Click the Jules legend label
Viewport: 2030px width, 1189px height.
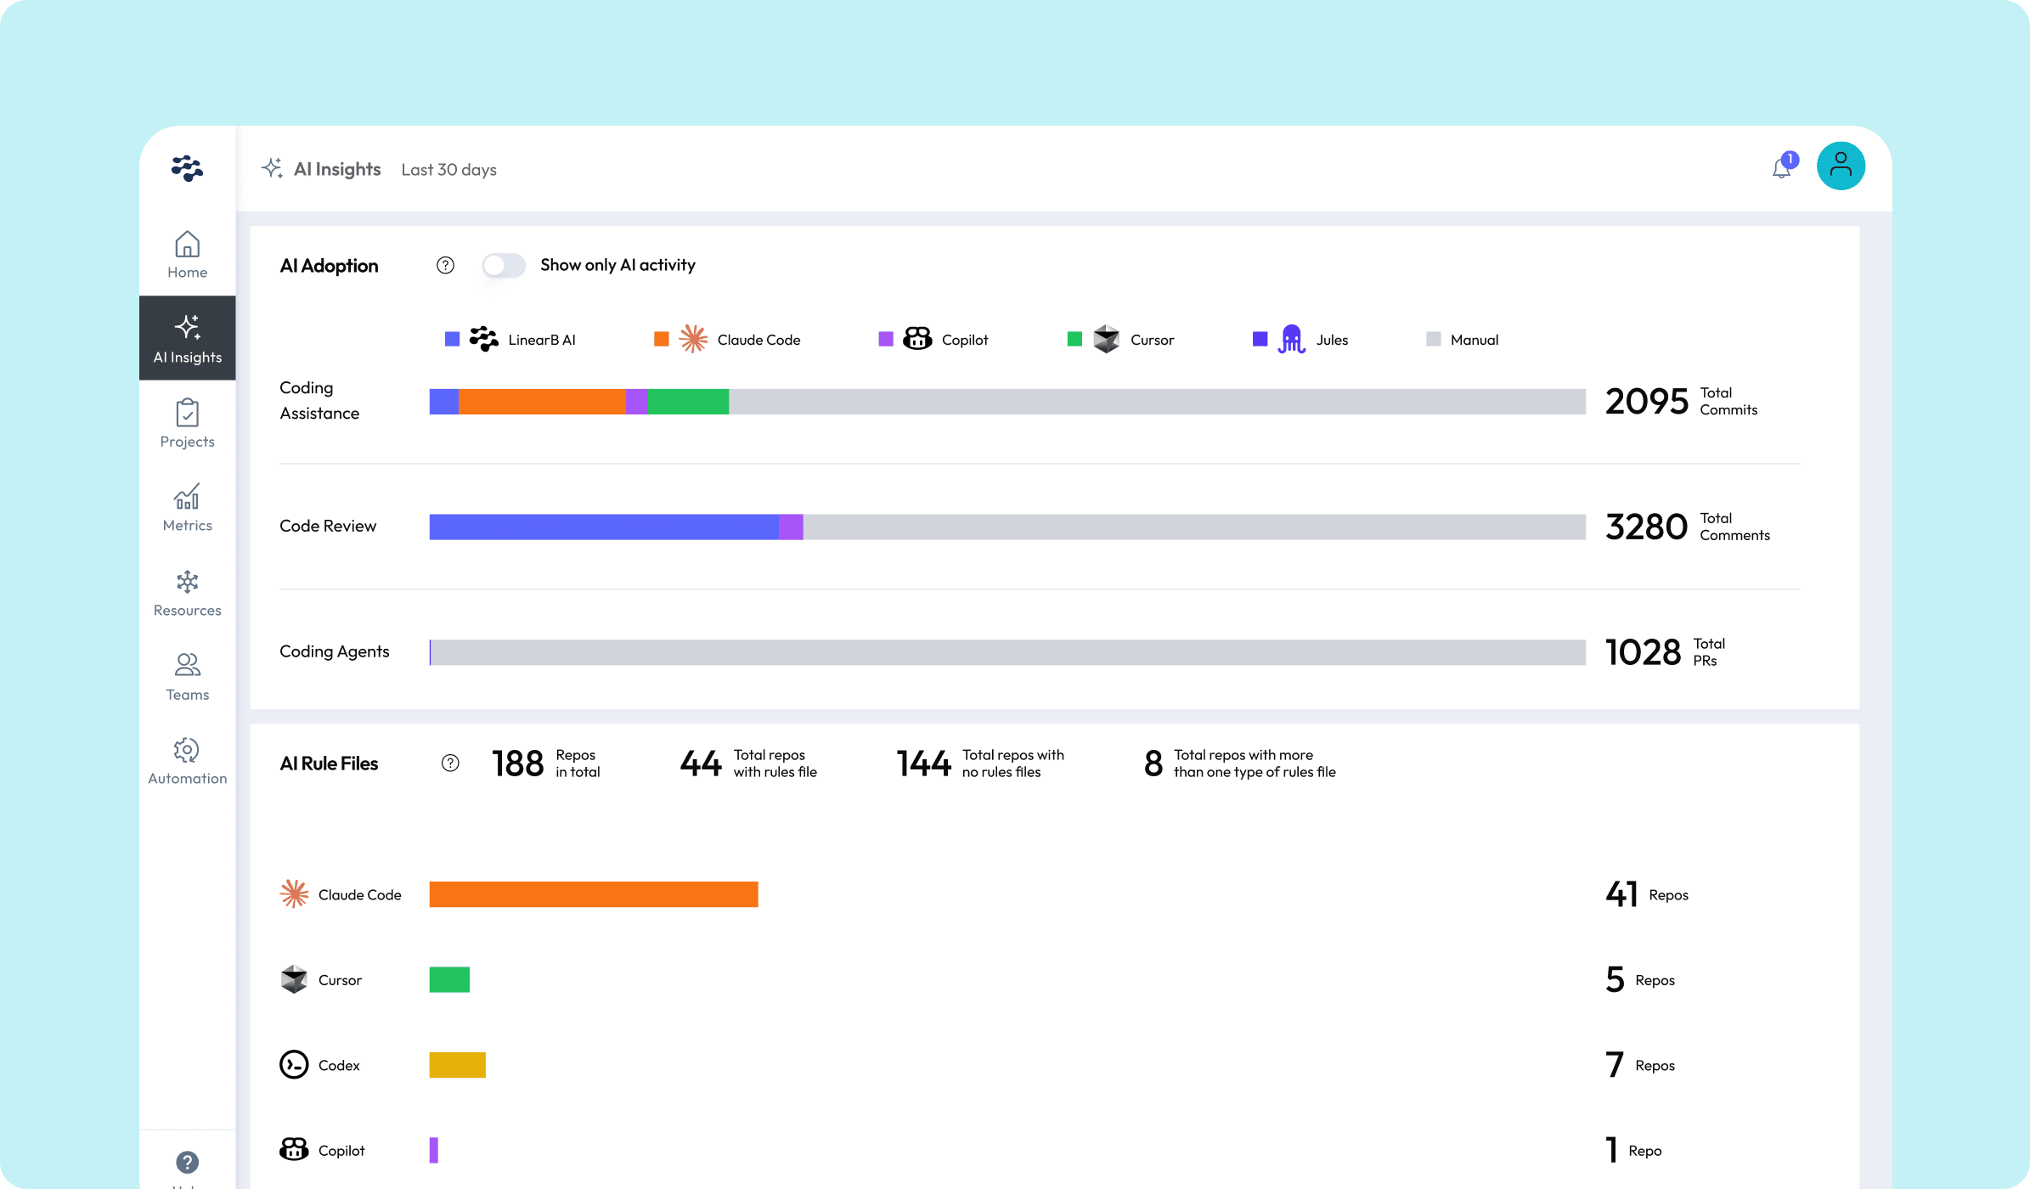[1332, 339]
